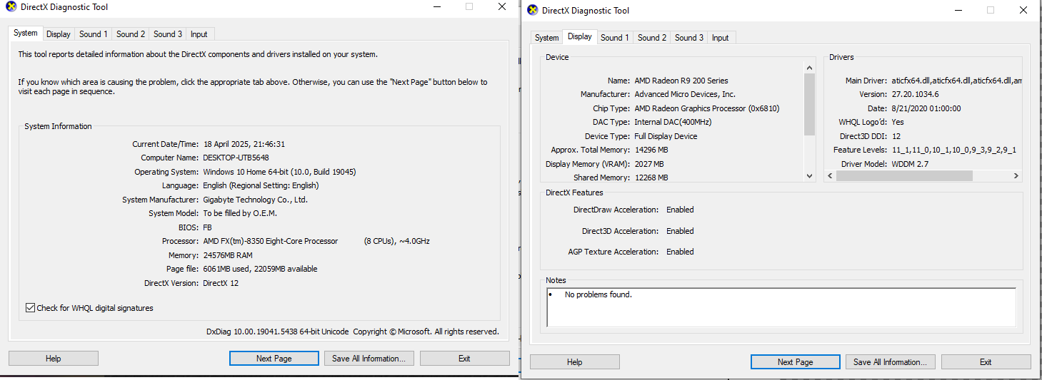1042x380 pixels.
Task: Click Exit button in right window
Action: 986,362
